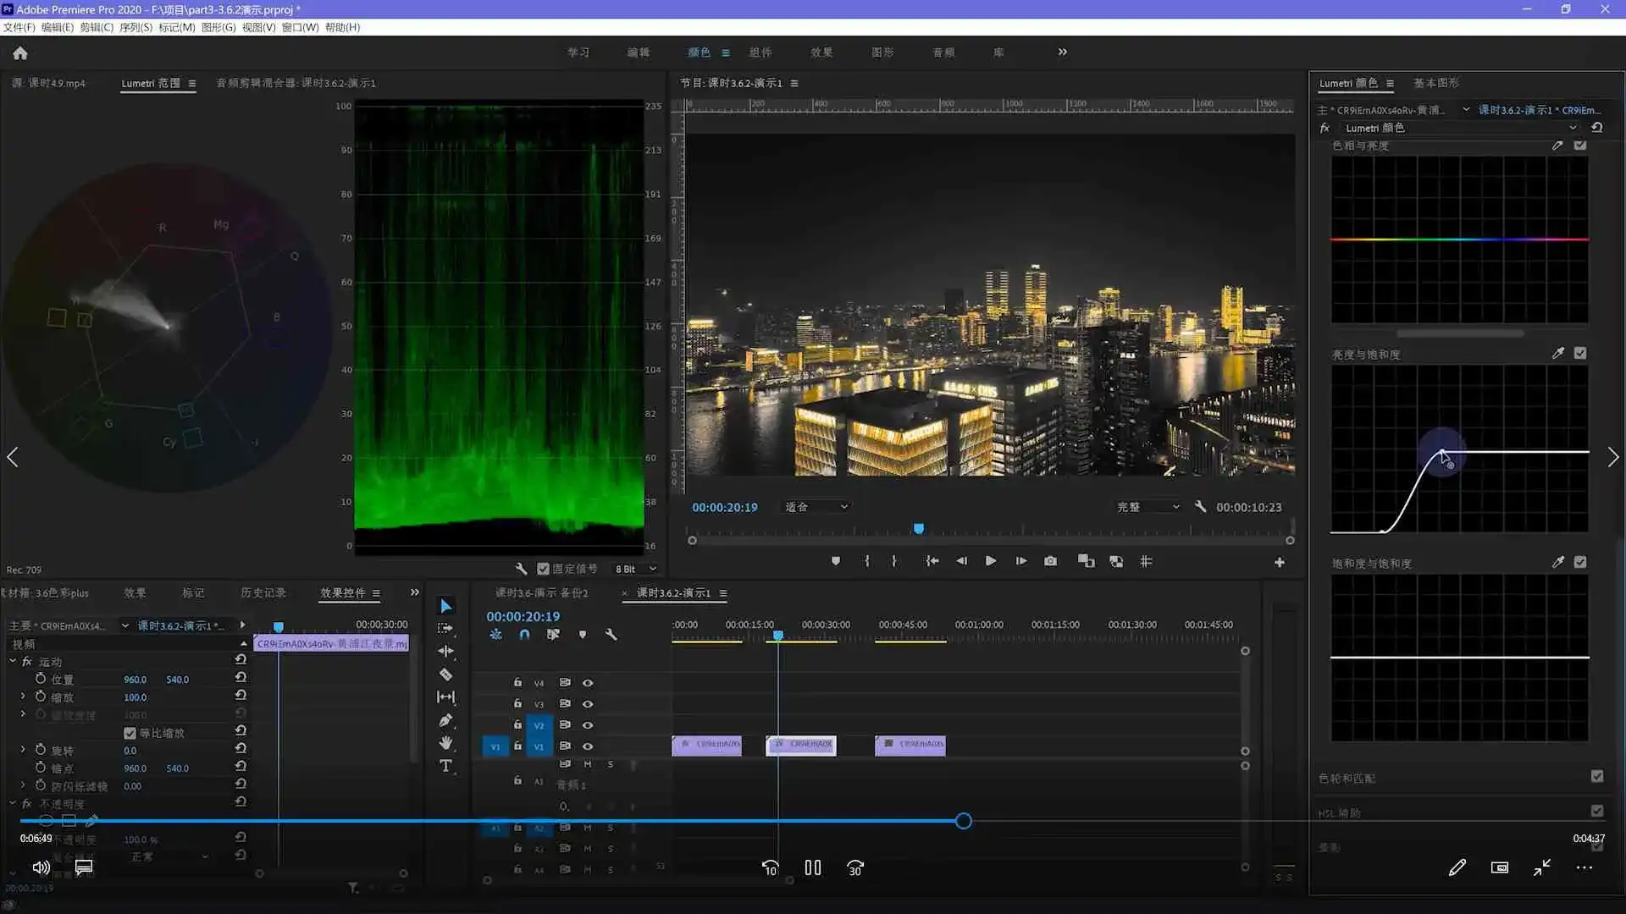Open the 8 Bit dropdown in scopes
Image resolution: width=1626 pixels, height=914 pixels.
click(635, 569)
